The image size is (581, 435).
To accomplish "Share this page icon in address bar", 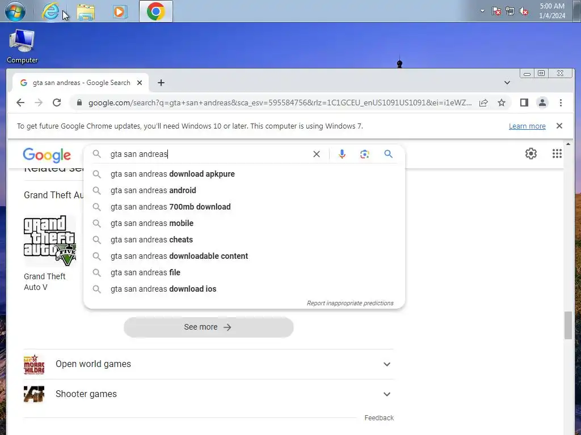I will coord(483,103).
